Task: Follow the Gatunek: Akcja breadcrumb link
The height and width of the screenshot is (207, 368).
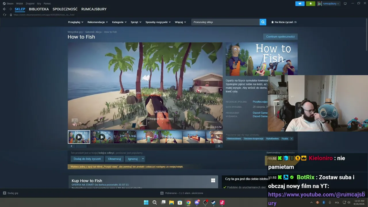Action: 93,32
